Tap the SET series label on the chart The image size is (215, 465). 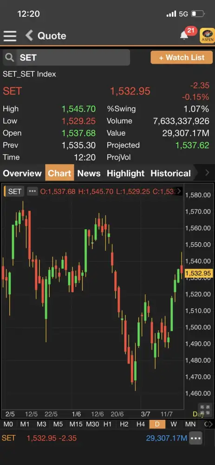tap(14, 191)
